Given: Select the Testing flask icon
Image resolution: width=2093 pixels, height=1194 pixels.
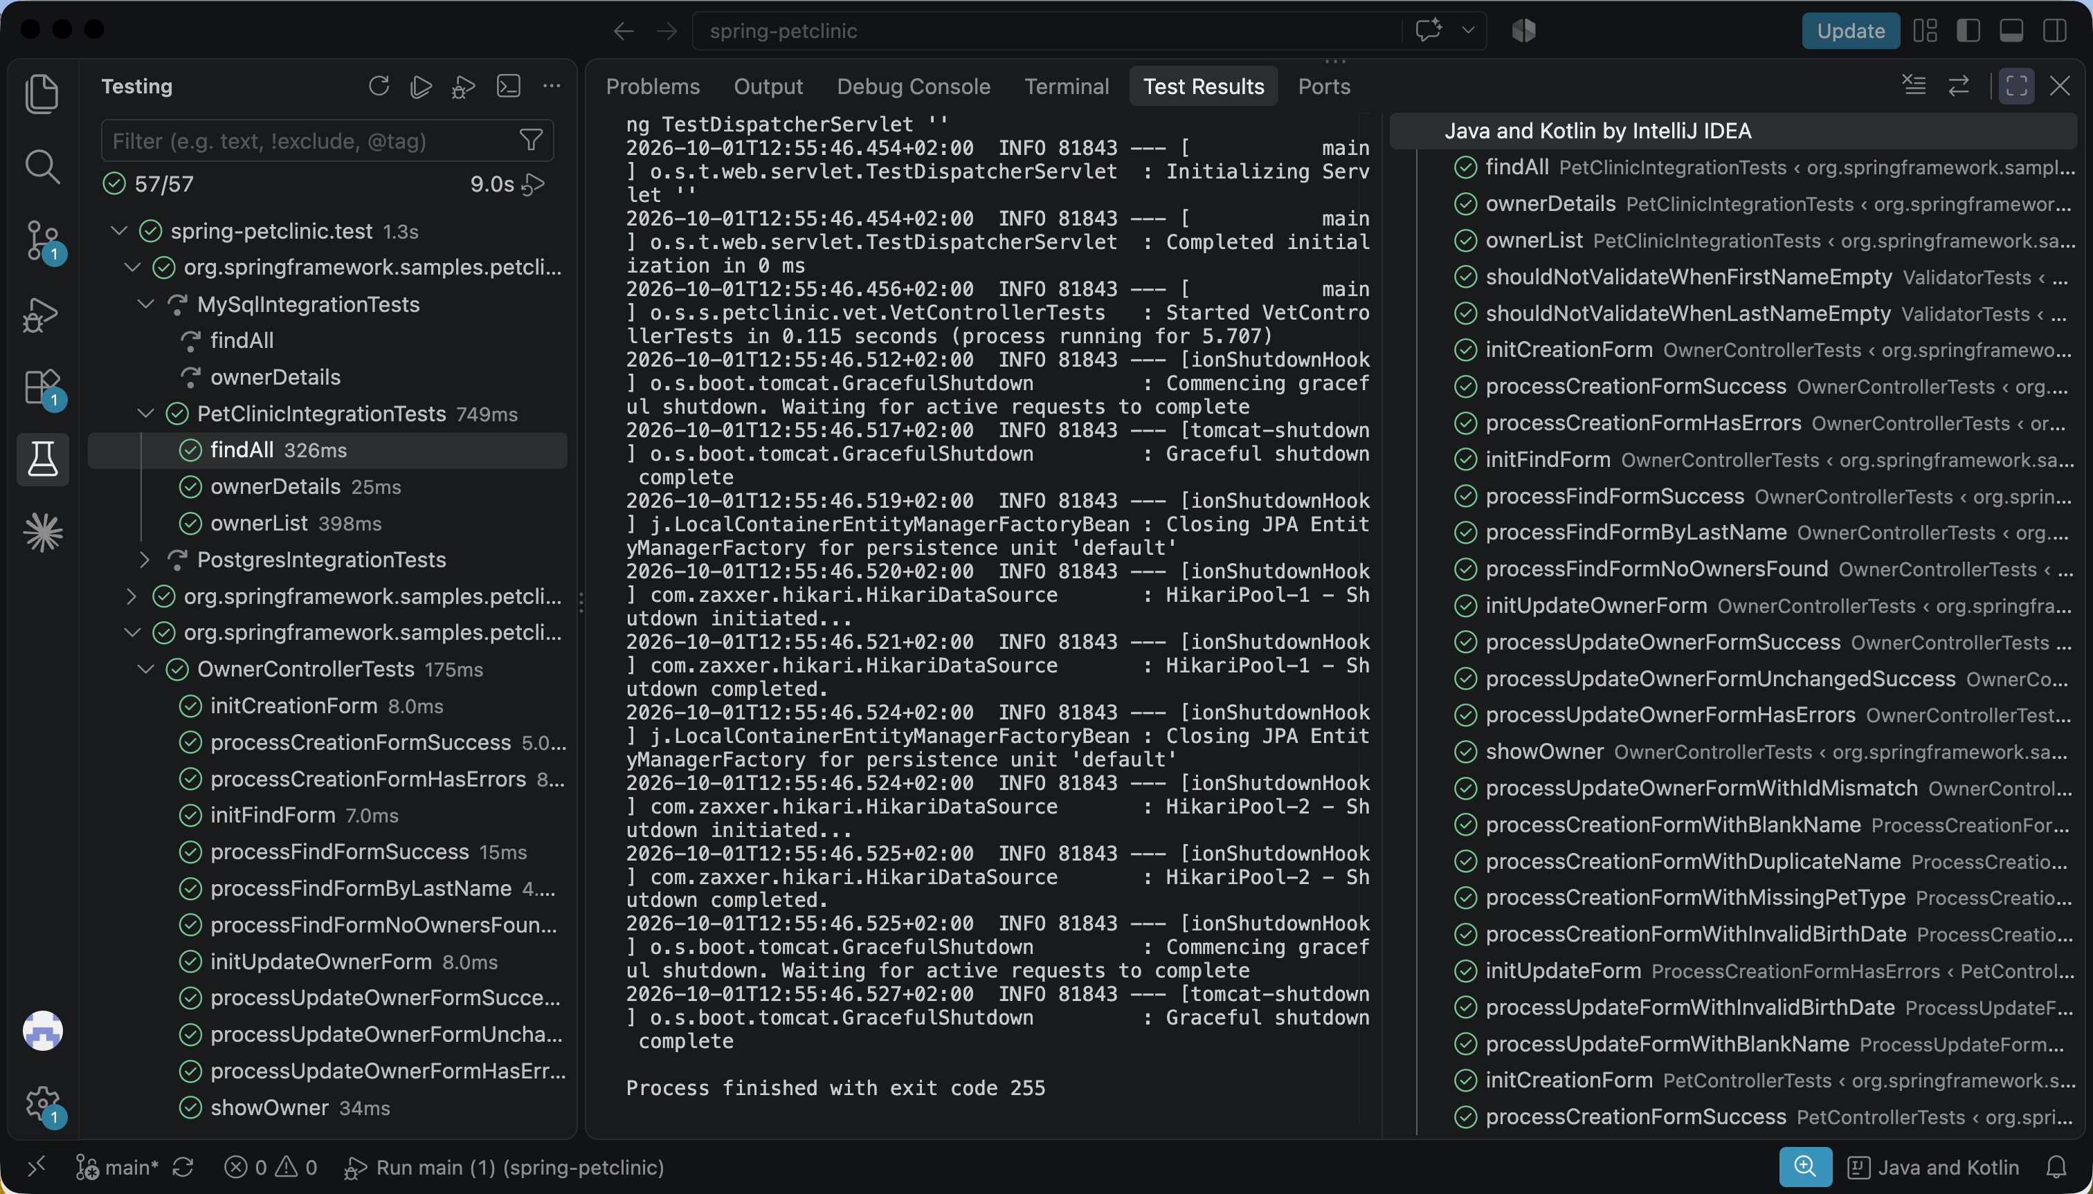Looking at the screenshot, I should coord(42,459).
